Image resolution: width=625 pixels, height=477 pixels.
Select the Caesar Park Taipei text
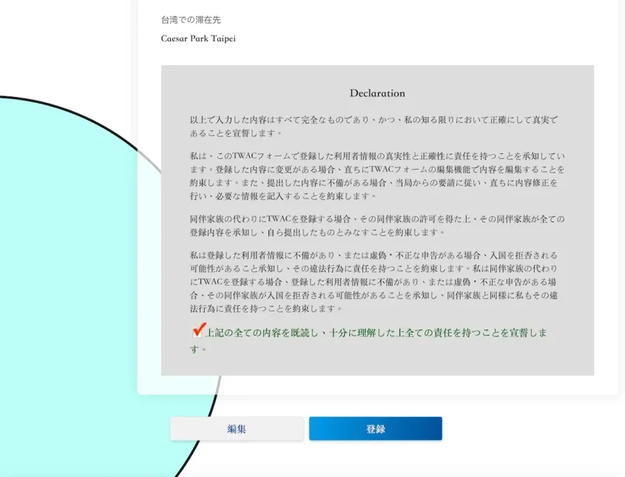point(198,39)
